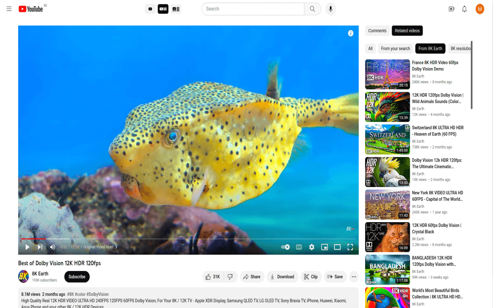
Task: Open the Create video icon
Action: tap(451, 9)
